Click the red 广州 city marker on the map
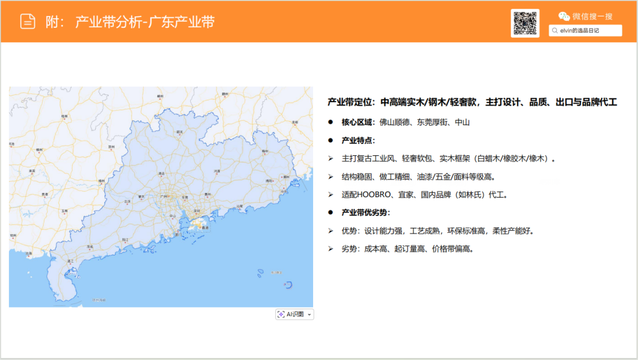 [x=168, y=196]
